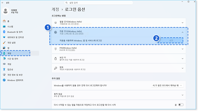
Task: Open 개인 설정 page
Action: click(11, 43)
